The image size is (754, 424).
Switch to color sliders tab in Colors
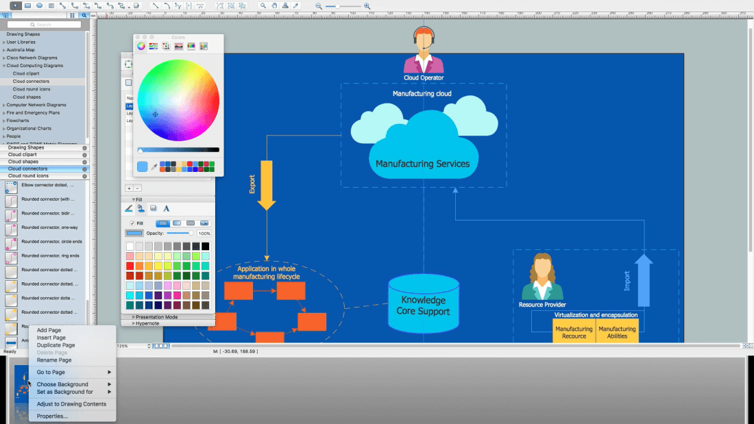pyautogui.click(x=154, y=46)
